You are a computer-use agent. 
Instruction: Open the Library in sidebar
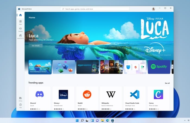[x=20, y=99]
